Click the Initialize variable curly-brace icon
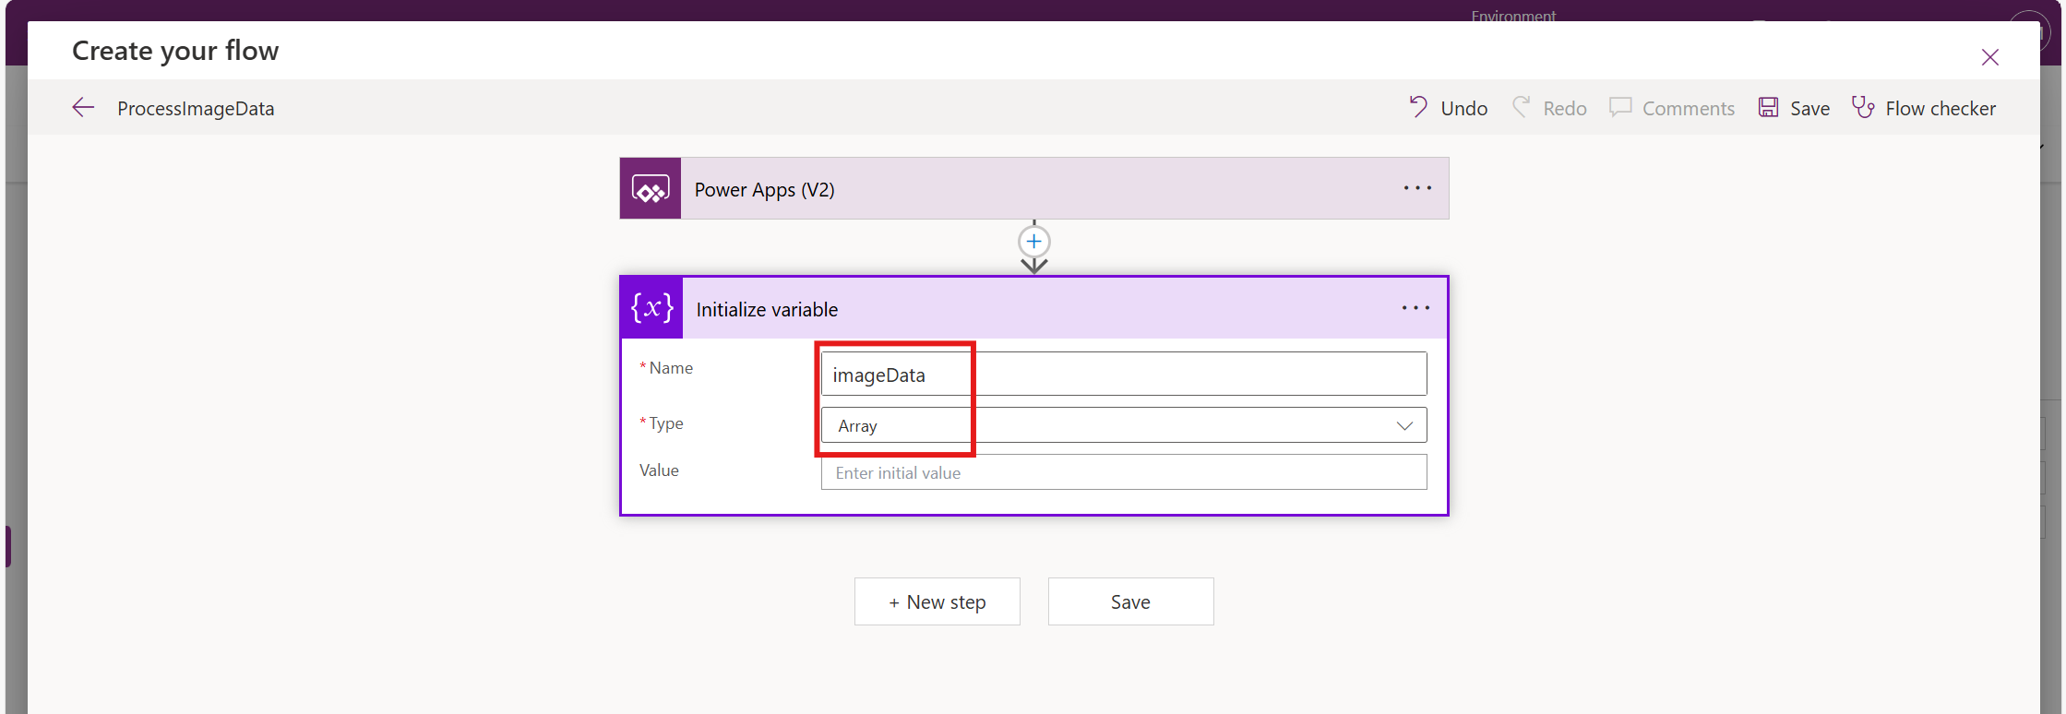 (651, 308)
